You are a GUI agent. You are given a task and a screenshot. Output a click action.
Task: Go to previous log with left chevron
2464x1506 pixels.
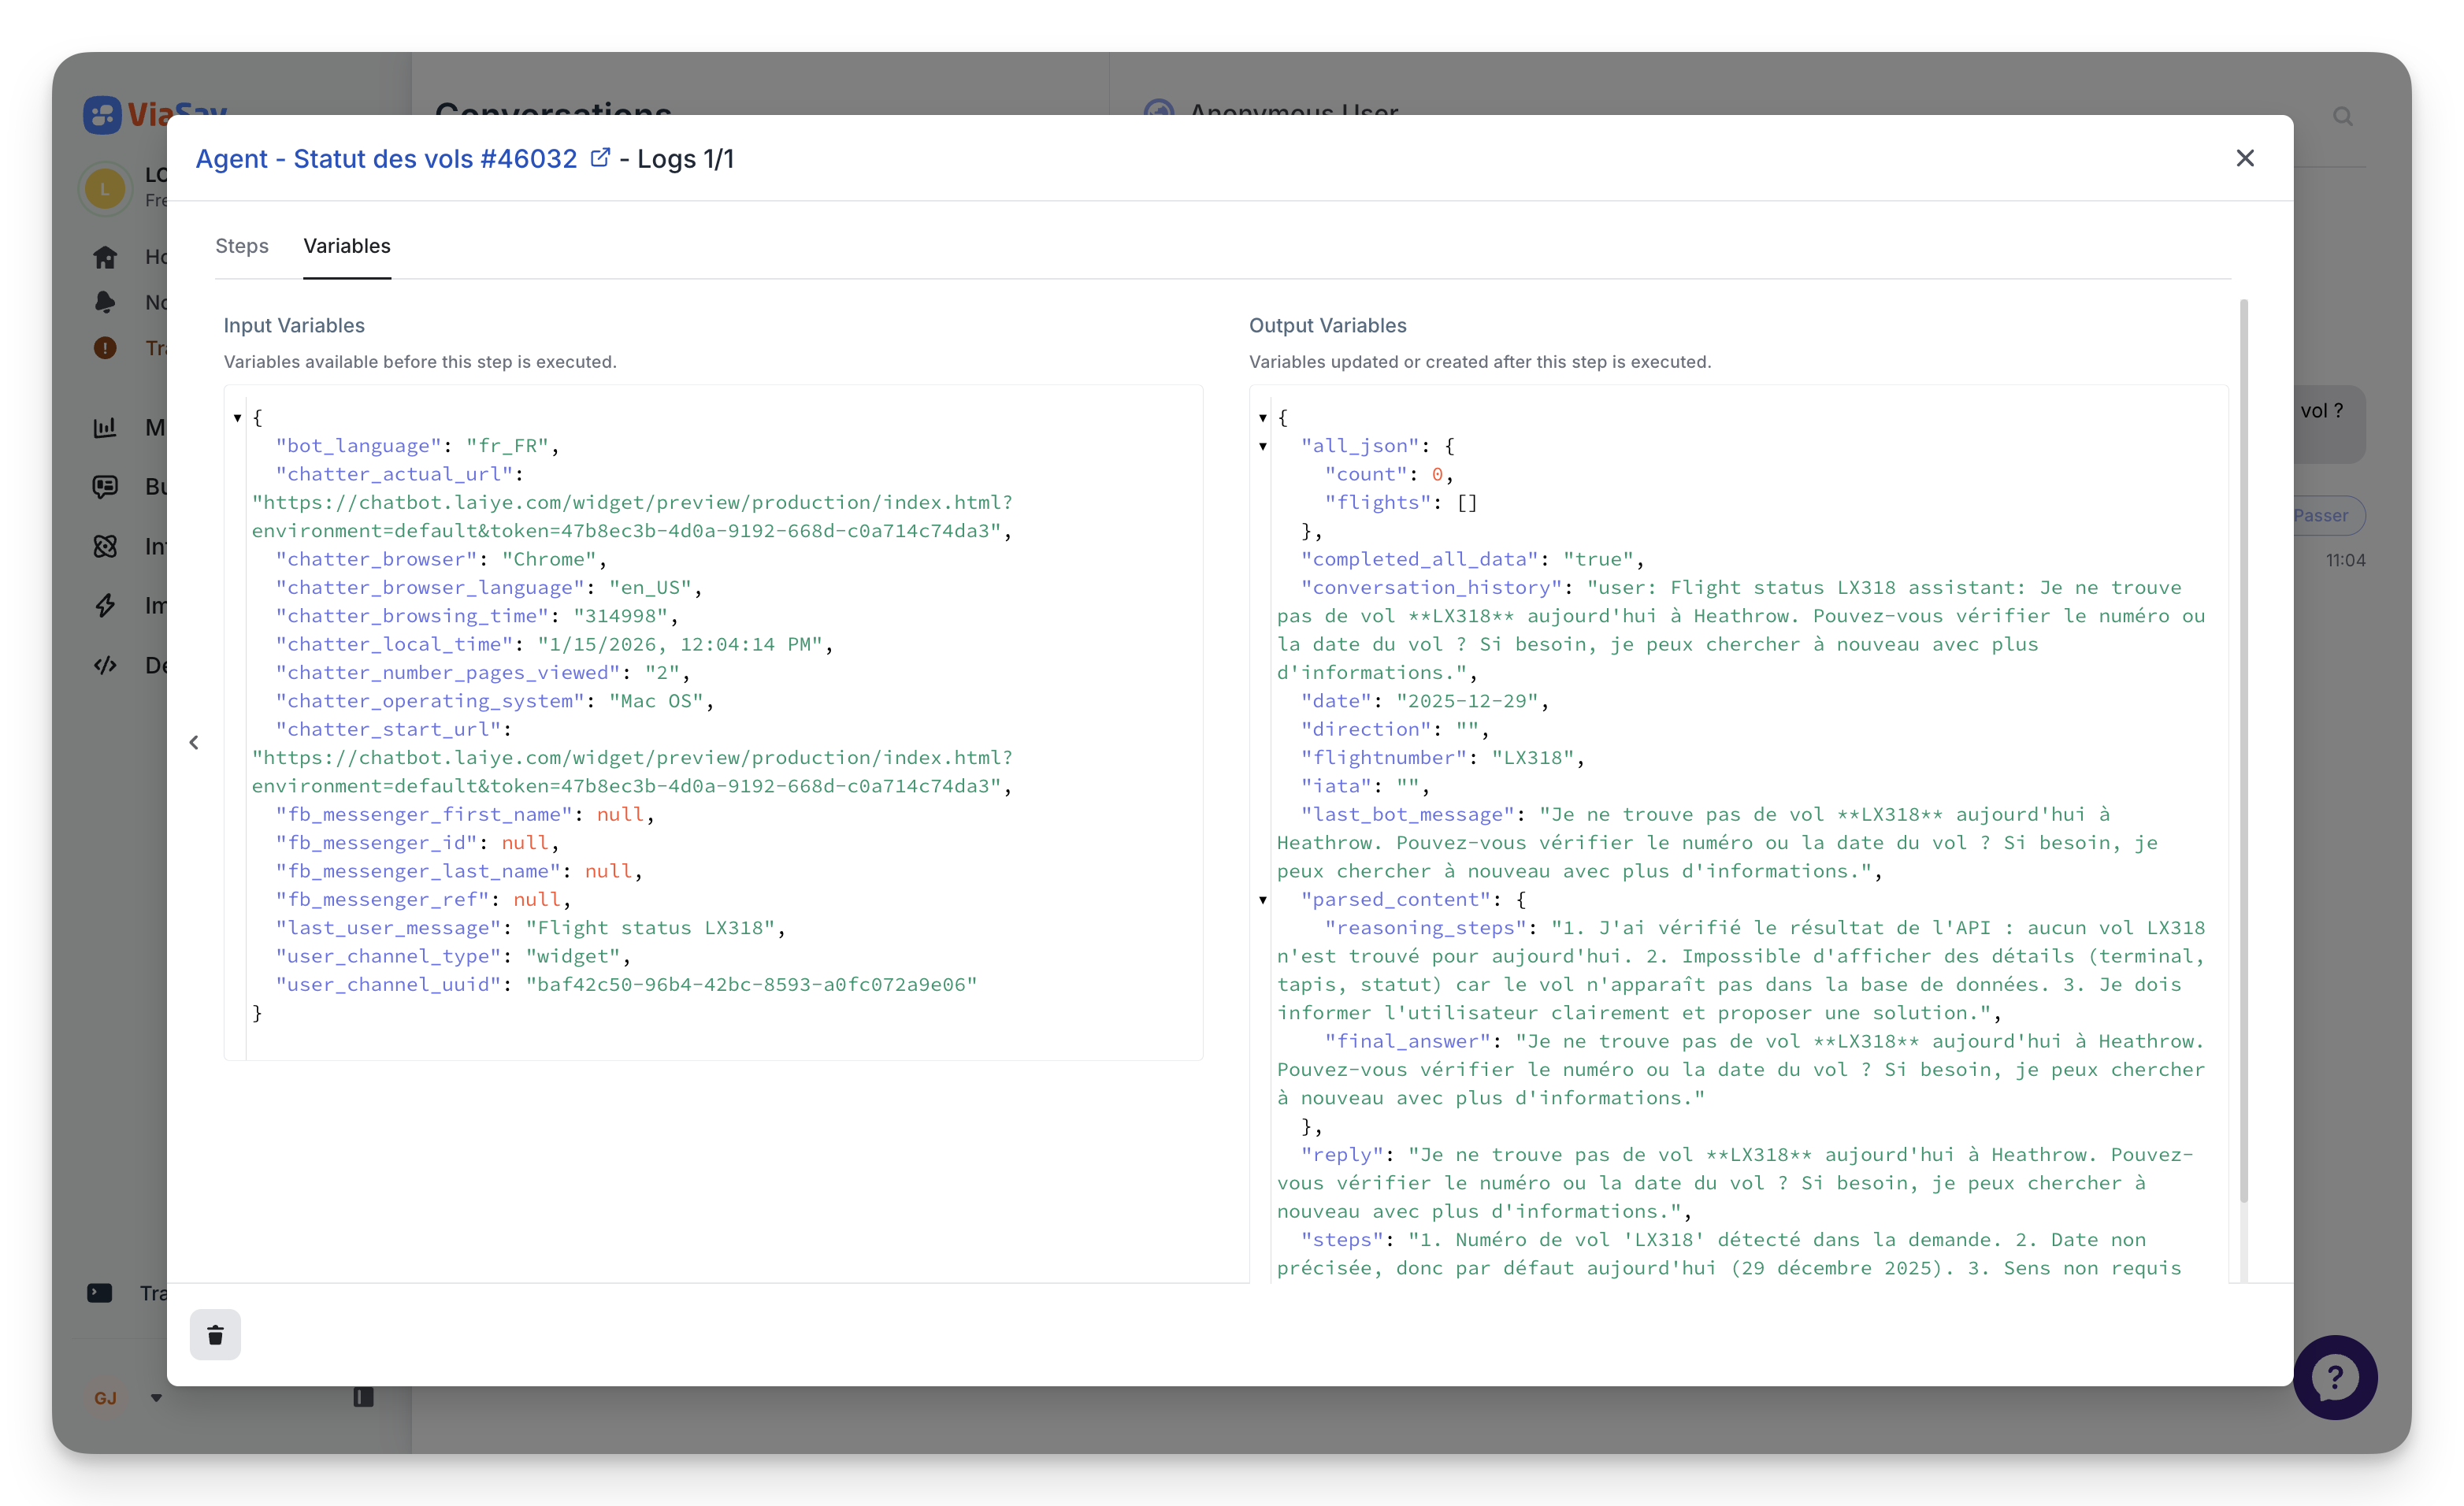click(194, 742)
